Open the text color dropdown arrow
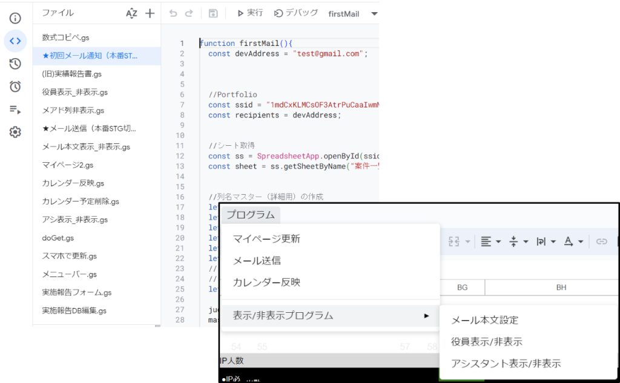620x383 pixels. point(581,241)
